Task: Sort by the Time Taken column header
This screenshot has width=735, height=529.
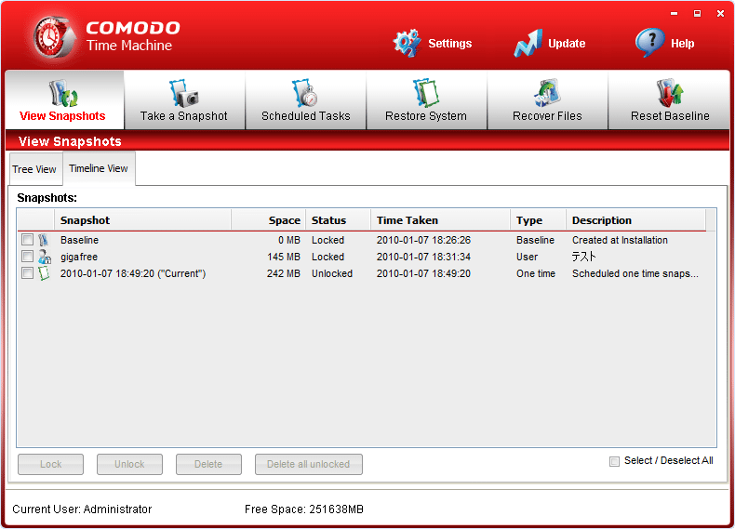Action: 440,220
